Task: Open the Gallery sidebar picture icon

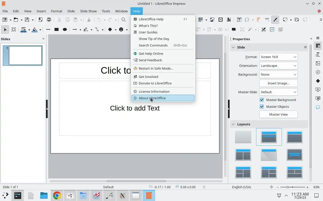Action: (x=318, y=63)
